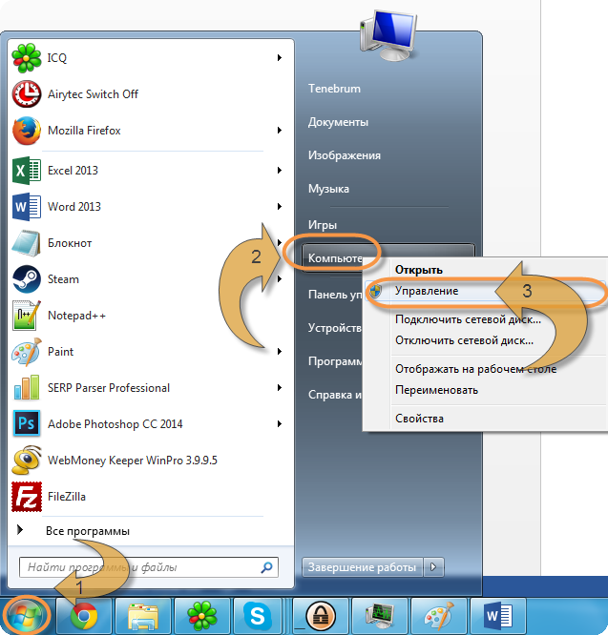Open WebMoney Keeper WinPro icon

tap(27, 461)
